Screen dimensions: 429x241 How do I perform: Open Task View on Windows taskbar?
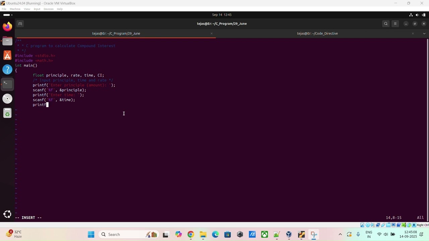tap(165, 234)
